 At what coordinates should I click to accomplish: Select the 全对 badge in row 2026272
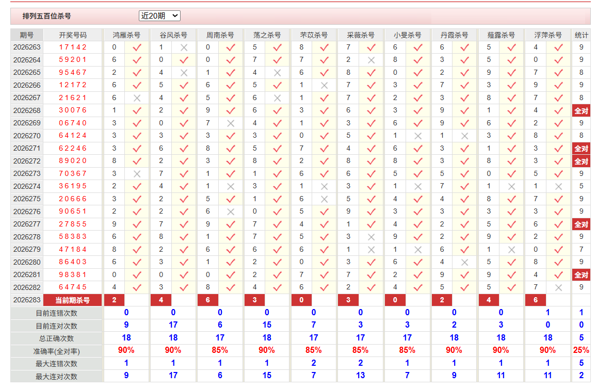pos(581,161)
